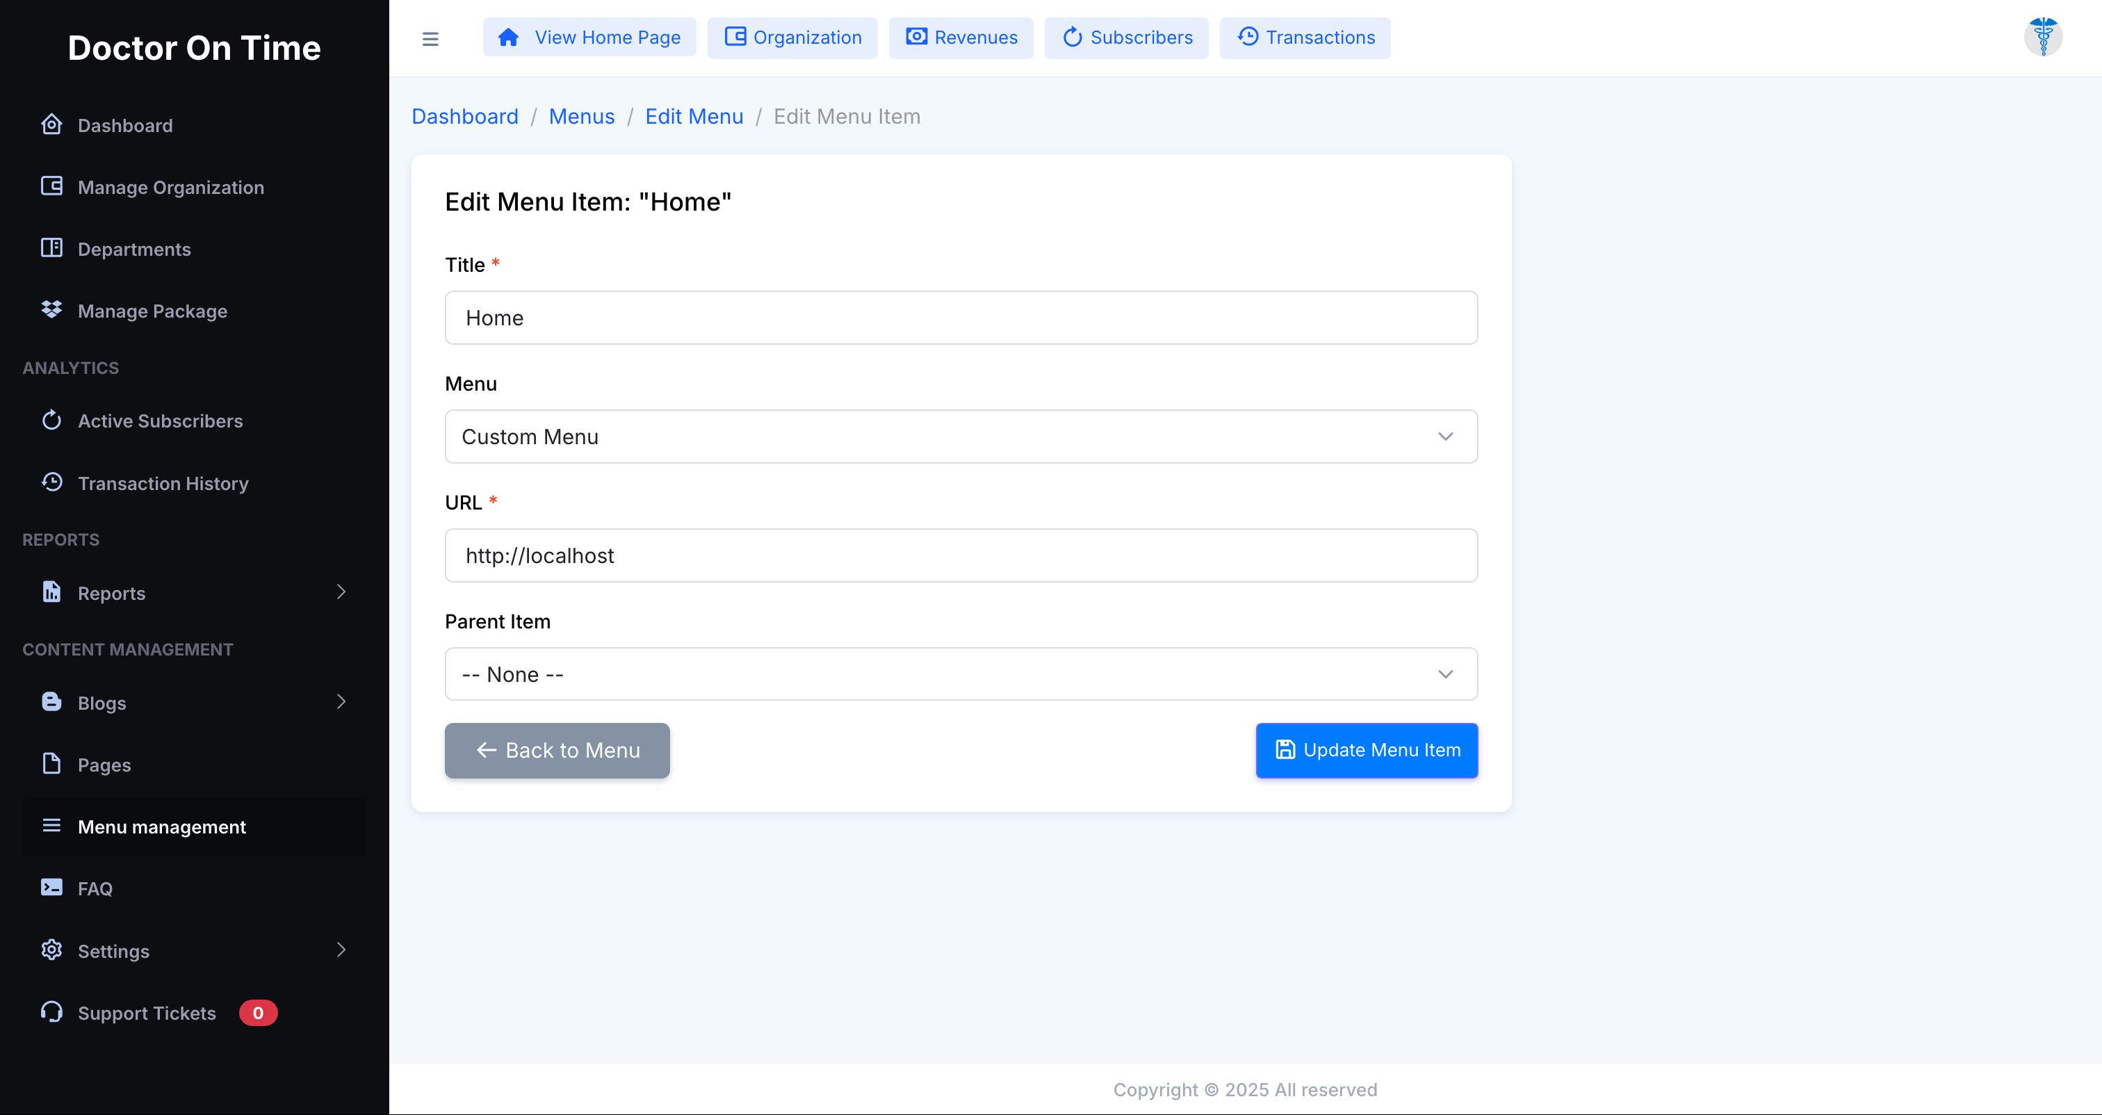Screen dimensions: 2102x1115
Task: Open the Menu dropdown showing Custom Menu
Action: (x=961, y=437)
